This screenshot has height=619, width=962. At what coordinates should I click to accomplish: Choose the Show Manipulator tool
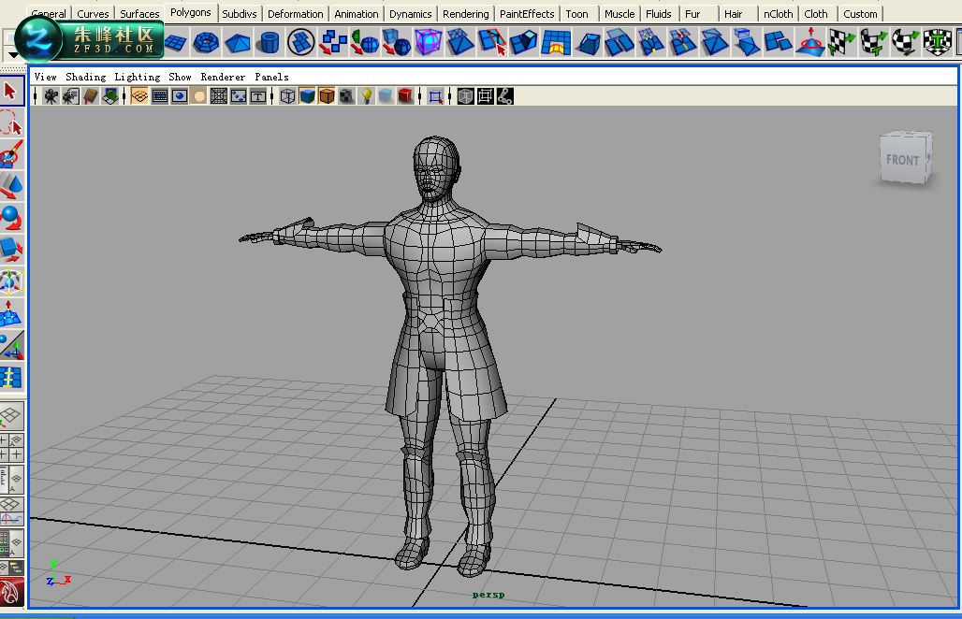pyautogui.click(x=10, y=346)
